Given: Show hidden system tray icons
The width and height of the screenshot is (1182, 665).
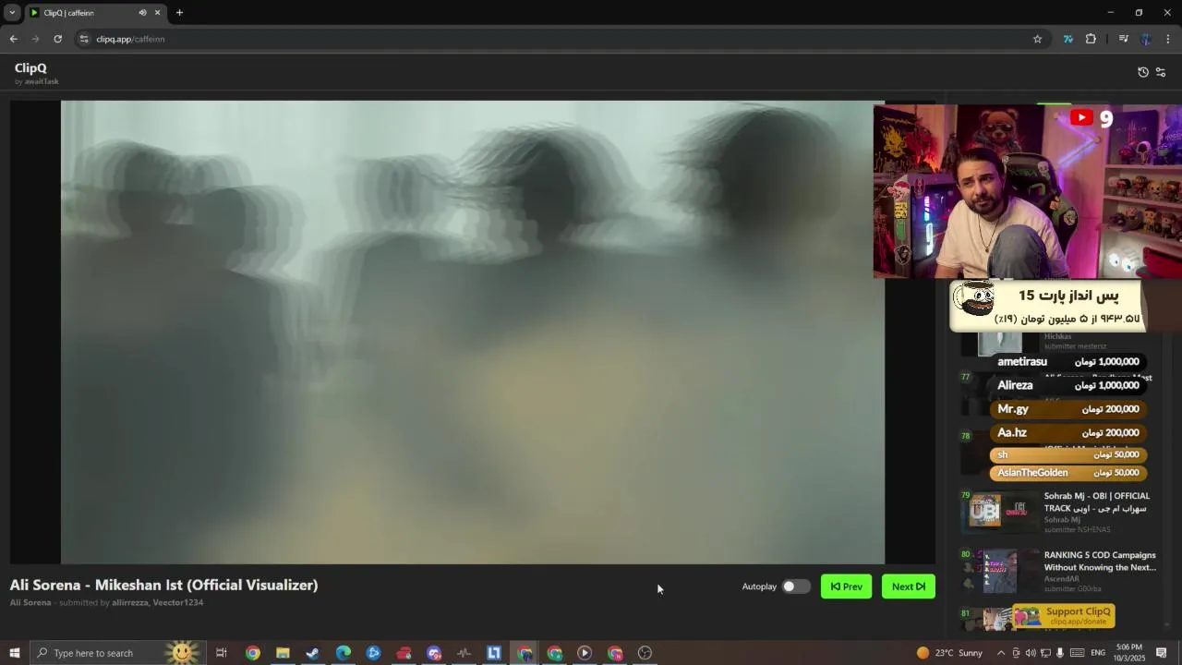Looking at the screenshot, I should click(x=1001, y=653).
